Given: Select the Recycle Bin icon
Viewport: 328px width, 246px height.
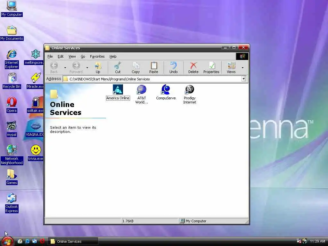Looking at the screenshot, I should [x=12, y=80].
